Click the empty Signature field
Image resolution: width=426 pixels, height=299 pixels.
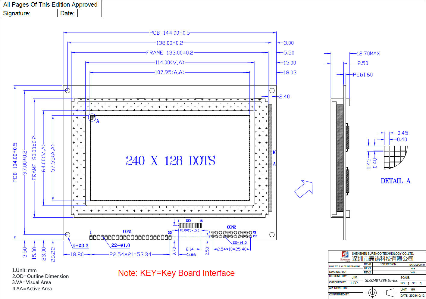point(44,13)
